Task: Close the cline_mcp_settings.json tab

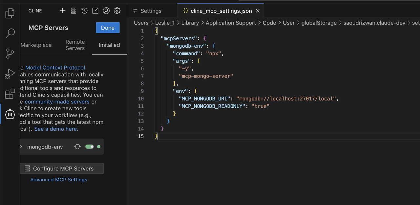Action: tap(258, 11)
